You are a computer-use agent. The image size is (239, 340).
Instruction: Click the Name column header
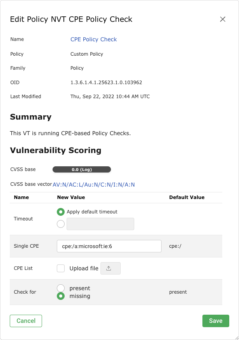(x=21, y=197)
